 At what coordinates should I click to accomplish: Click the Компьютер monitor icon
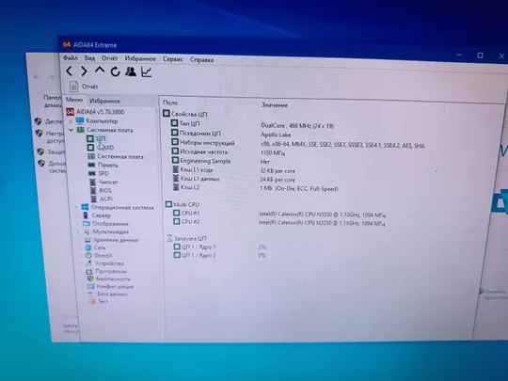tap(80, 120)
